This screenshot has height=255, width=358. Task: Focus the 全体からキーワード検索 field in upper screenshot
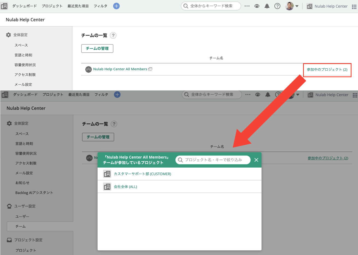click(211, 6)
